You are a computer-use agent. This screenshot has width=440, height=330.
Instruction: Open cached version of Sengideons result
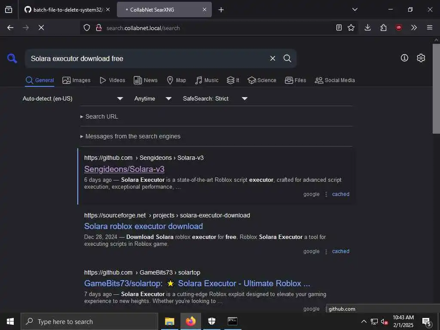(341, 194)
